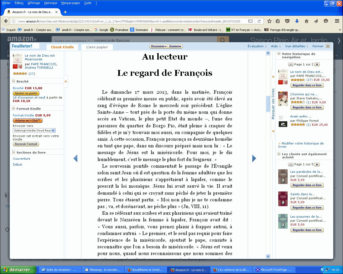Open L'homme qui ne... cover thumbnail
Viewport: 343px width, 274px height.
(x=283, y=99)
